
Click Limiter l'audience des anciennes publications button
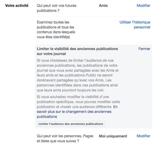point(71,124)
